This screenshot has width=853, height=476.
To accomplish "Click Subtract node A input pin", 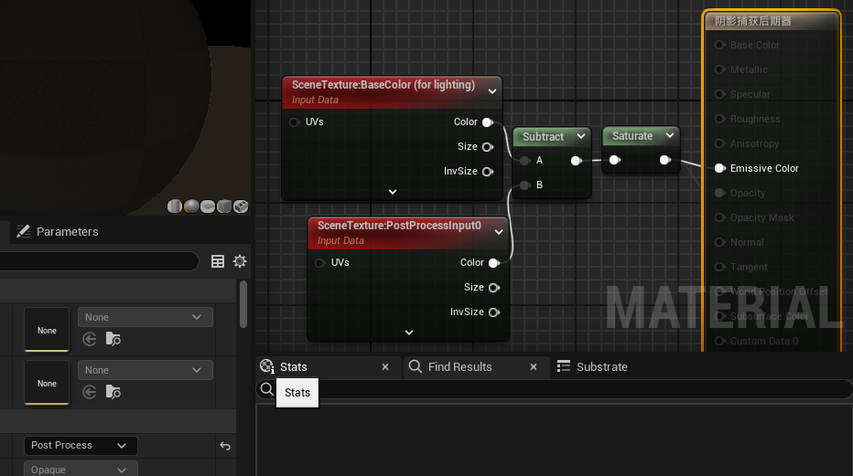I will click(524, 161).
